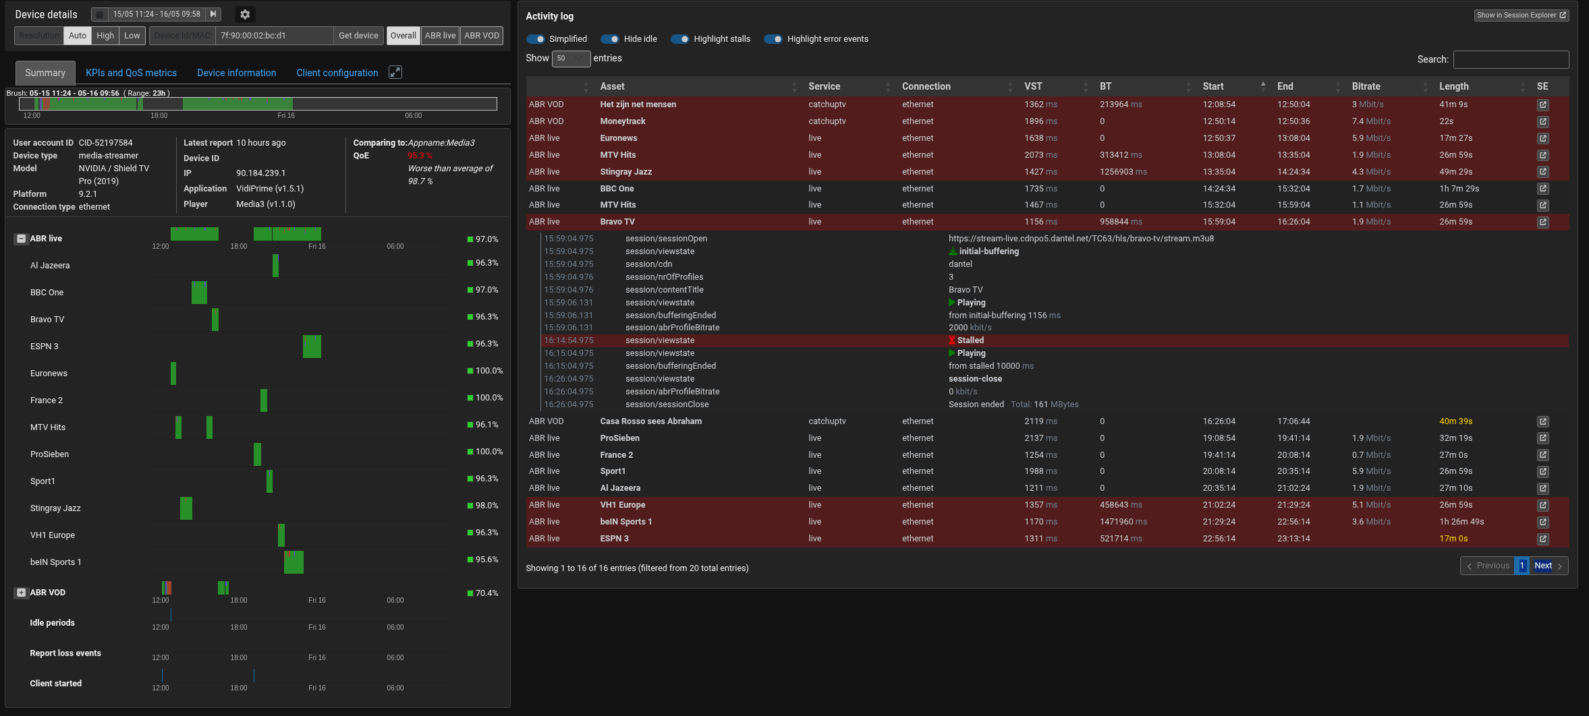Open the Bravo TV session in Session Explorer icon
The image size is (1589, 716).
1542,221
